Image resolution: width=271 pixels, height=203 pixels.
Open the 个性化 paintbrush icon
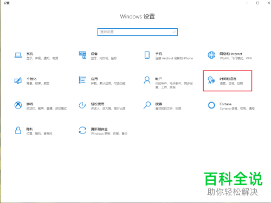pos(18,80)
